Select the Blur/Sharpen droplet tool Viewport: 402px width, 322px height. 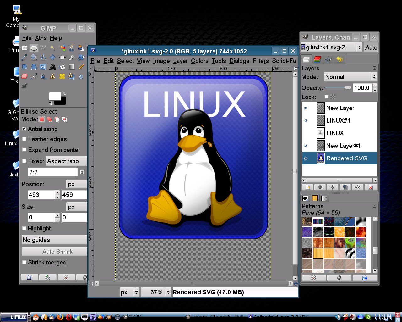pyautogui.click(x=81, y=76)
